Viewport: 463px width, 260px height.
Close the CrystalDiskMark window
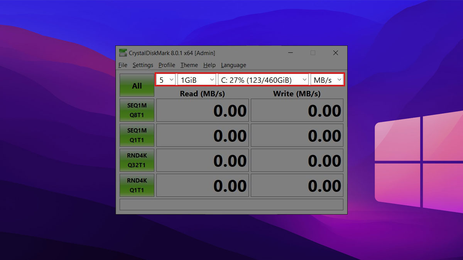(336, 53)
